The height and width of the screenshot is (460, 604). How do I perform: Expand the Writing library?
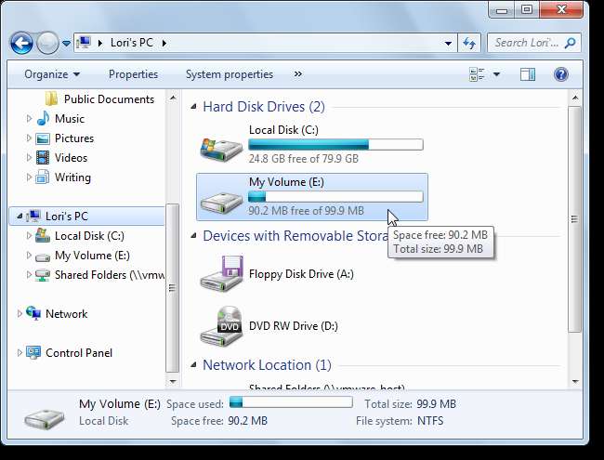coord(29,177)
